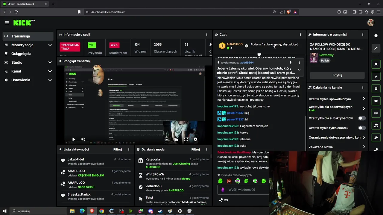The image size is (383, 215).
Task: Open a new browser tab
Action: (53, 4)
